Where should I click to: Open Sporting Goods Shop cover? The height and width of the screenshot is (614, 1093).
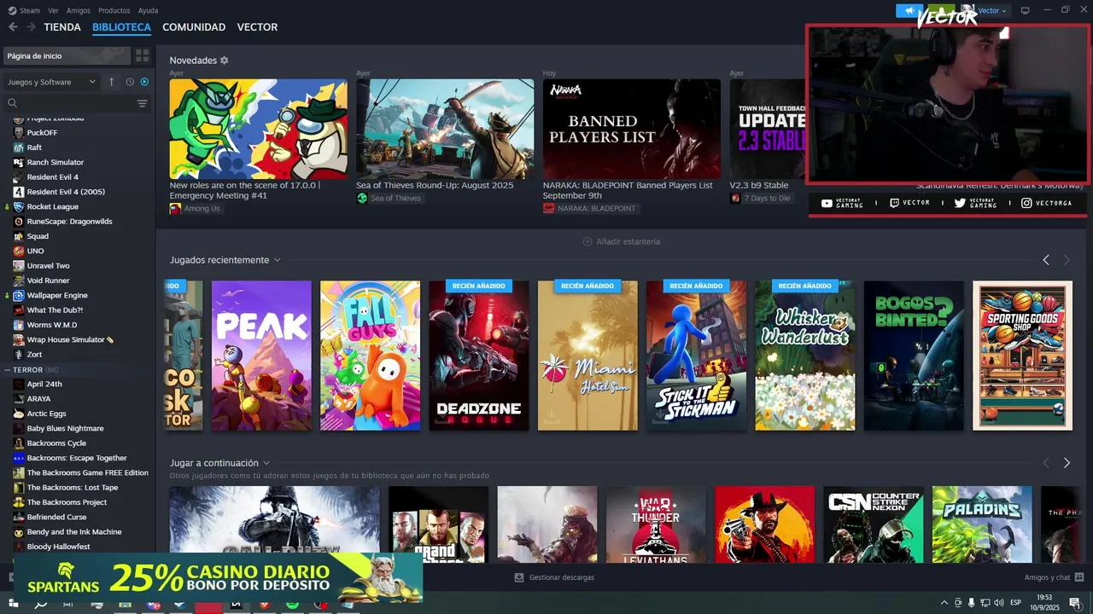coord(1023,356)
